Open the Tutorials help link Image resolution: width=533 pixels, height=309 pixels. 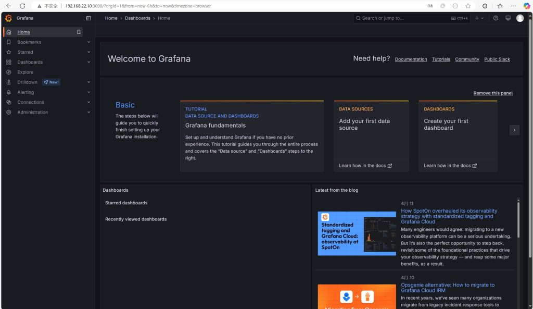(441, 59)
